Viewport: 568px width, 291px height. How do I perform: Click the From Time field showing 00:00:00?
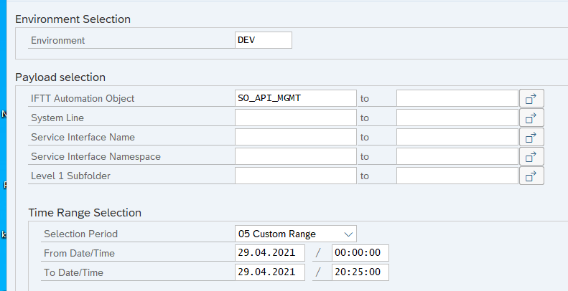pyautogui.click(x=360, y=253)
